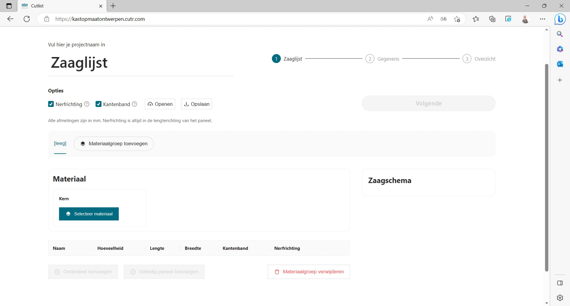
Task: Open sidebar settings gear icon
Action: tap(560, 298)
